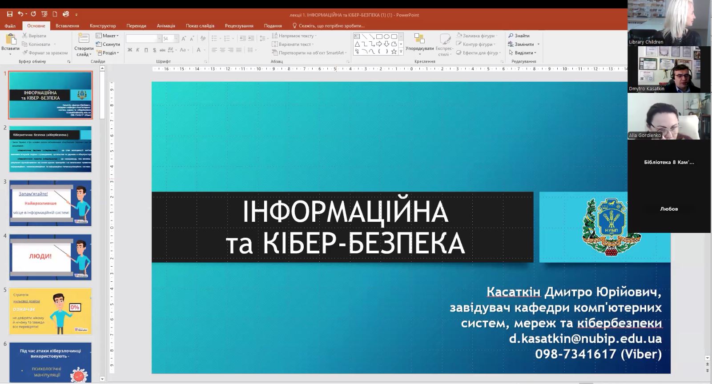Click the Упорядкувати arrange icon
This screenshot has height=384, width=712.
click(419, 40)
